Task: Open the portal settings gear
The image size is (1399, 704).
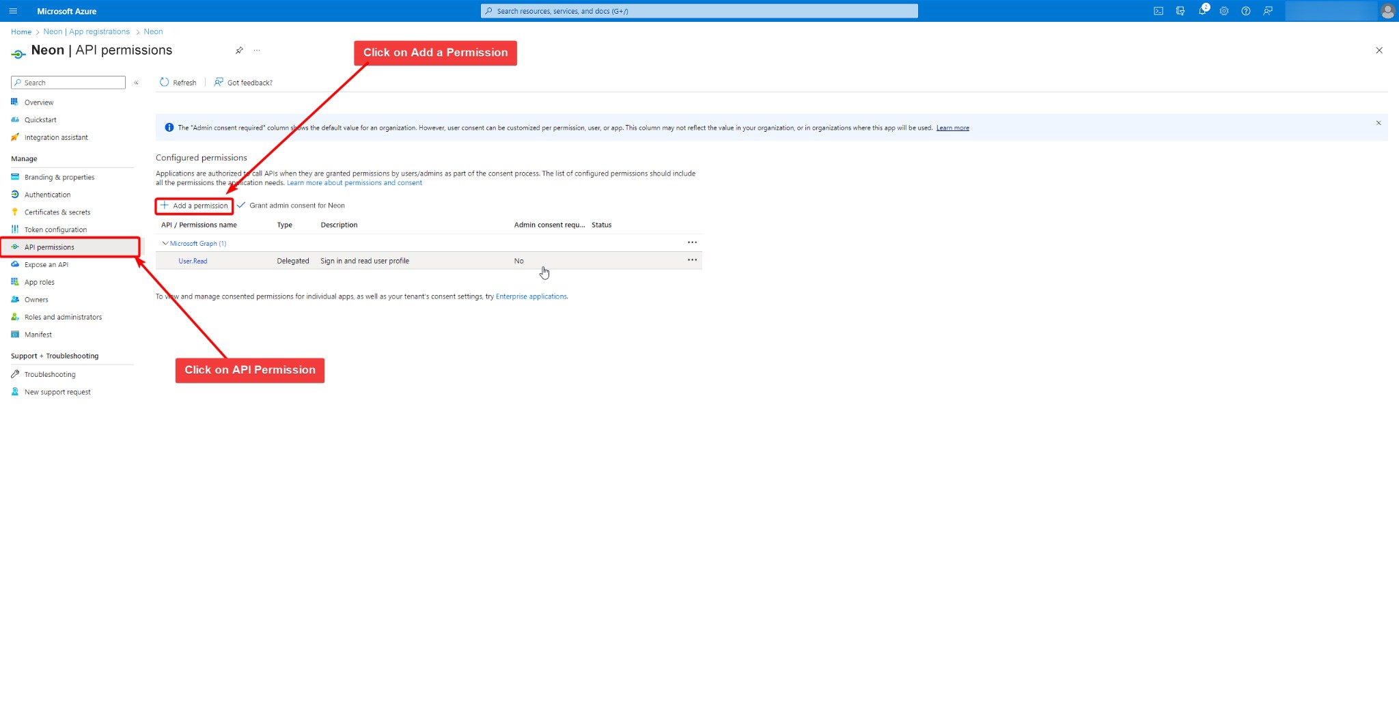Action: [1224, 11]
